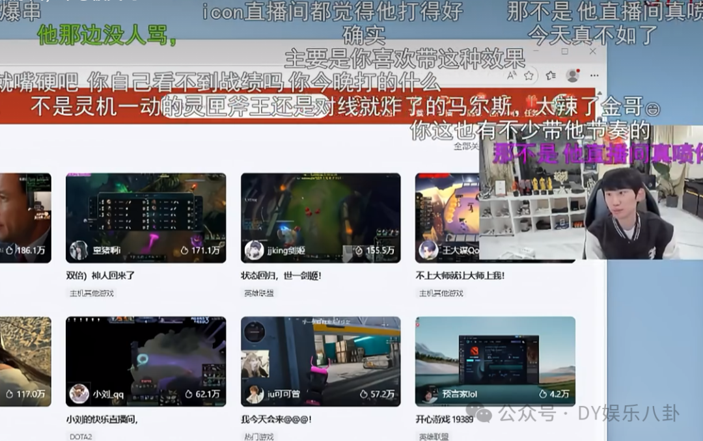The height and width of the screenshot is (441, 703).
Task: Open the partial thumbnail showing 186.1万
Action: (x=25, y=218)
